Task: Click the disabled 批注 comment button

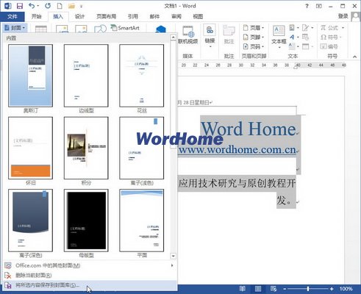Action: pos(229,35)
